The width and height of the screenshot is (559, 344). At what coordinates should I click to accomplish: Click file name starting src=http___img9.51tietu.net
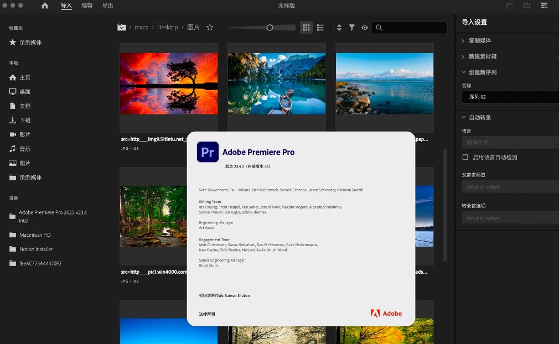coord(153,139)
